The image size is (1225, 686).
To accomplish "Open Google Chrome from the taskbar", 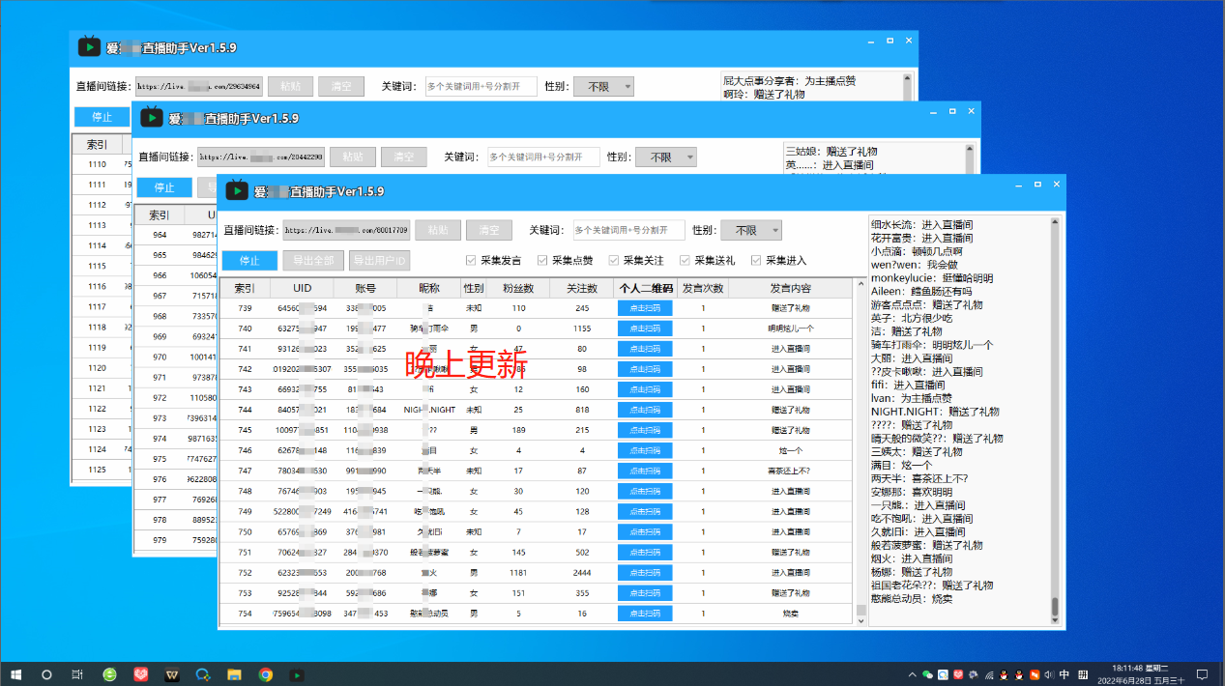I will coord(266,673).
